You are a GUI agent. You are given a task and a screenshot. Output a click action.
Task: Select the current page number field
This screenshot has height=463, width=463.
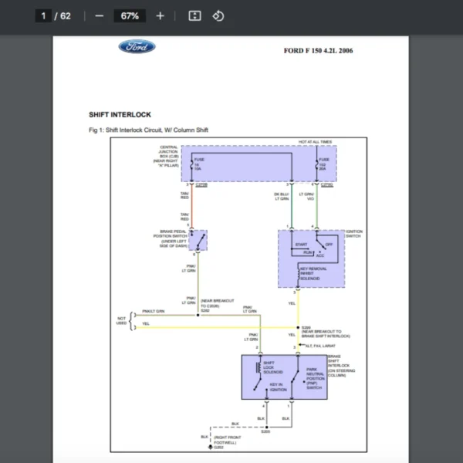pyautogui.click(x=45, y=15)
